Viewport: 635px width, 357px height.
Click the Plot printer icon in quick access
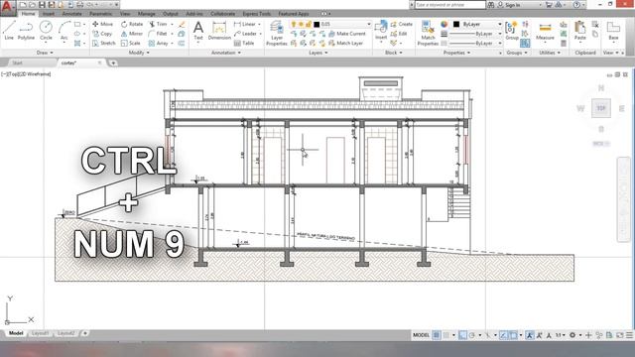point(80,5)
